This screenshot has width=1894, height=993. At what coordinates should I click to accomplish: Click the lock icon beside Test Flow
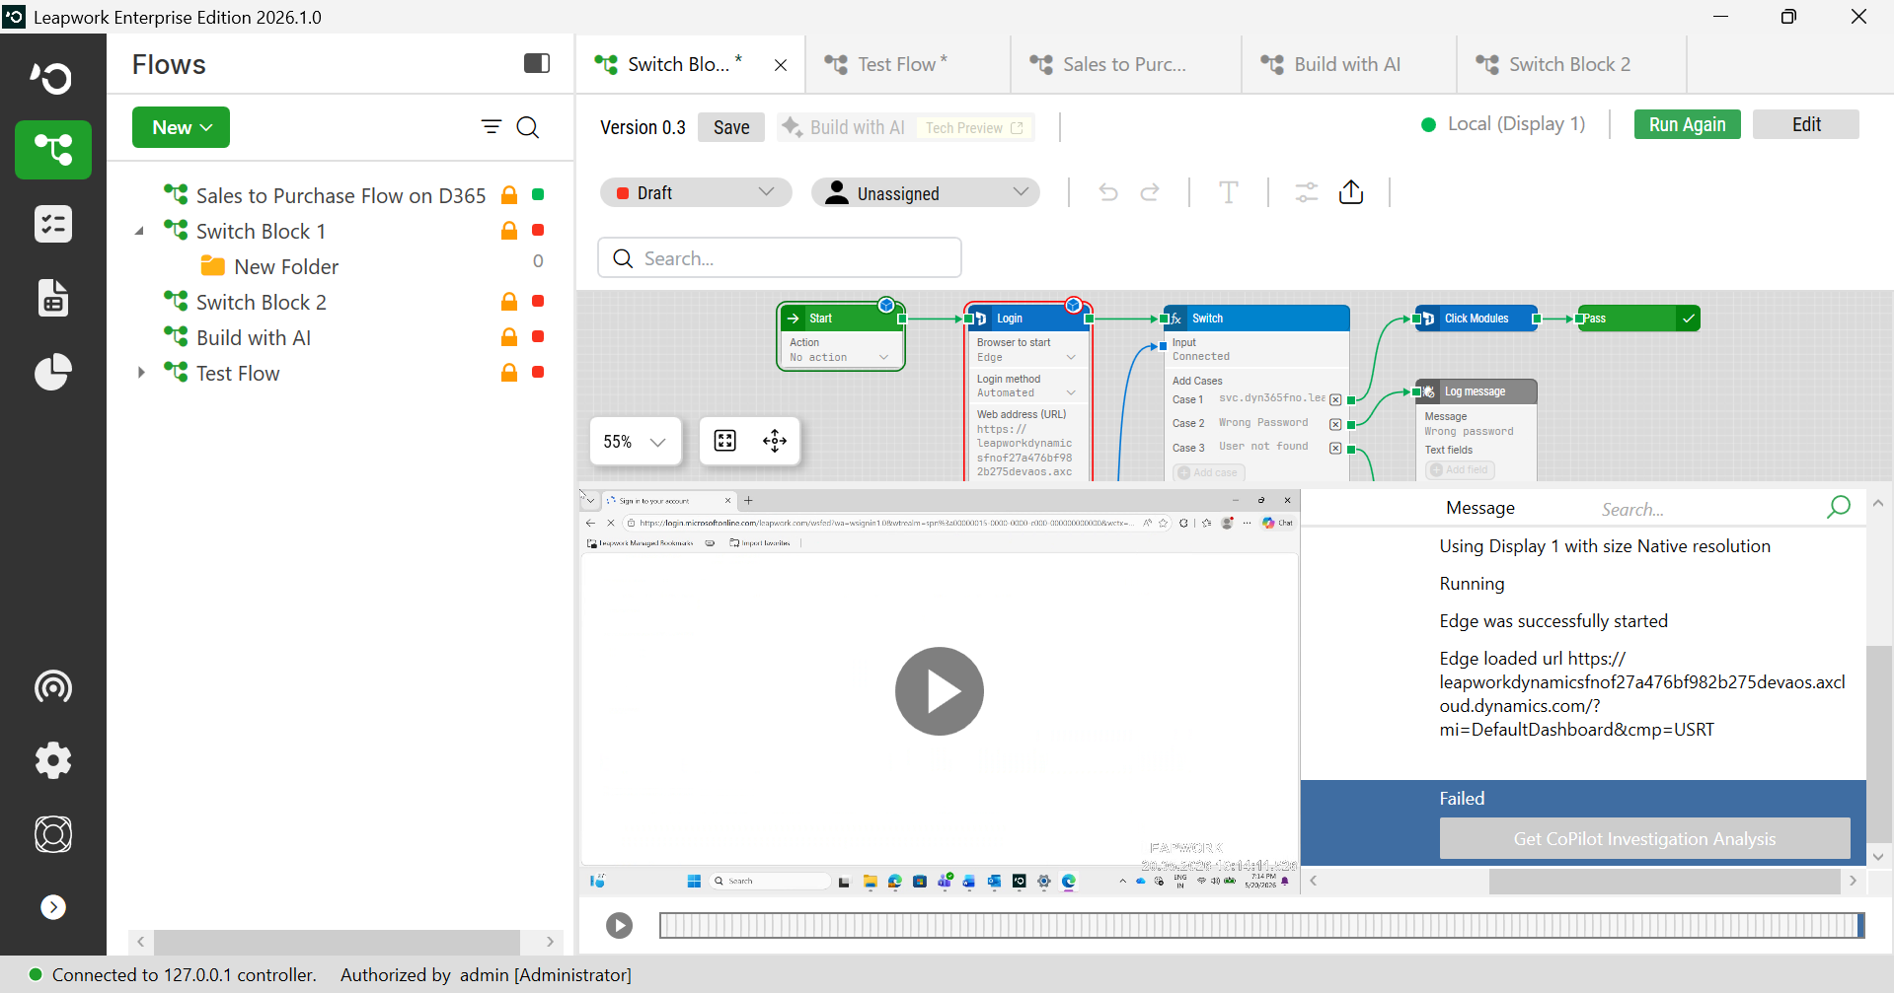509,372
